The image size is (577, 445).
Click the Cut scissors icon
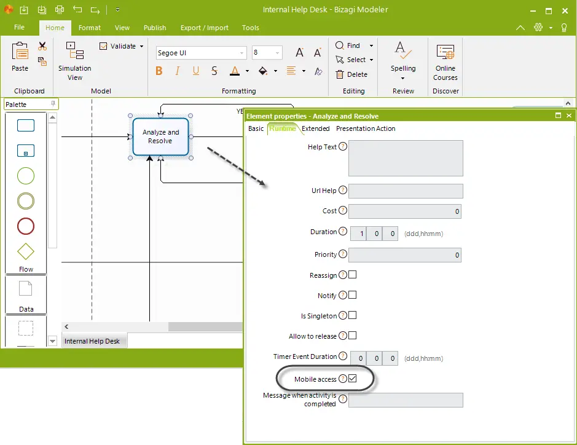(x=42, y=46)
